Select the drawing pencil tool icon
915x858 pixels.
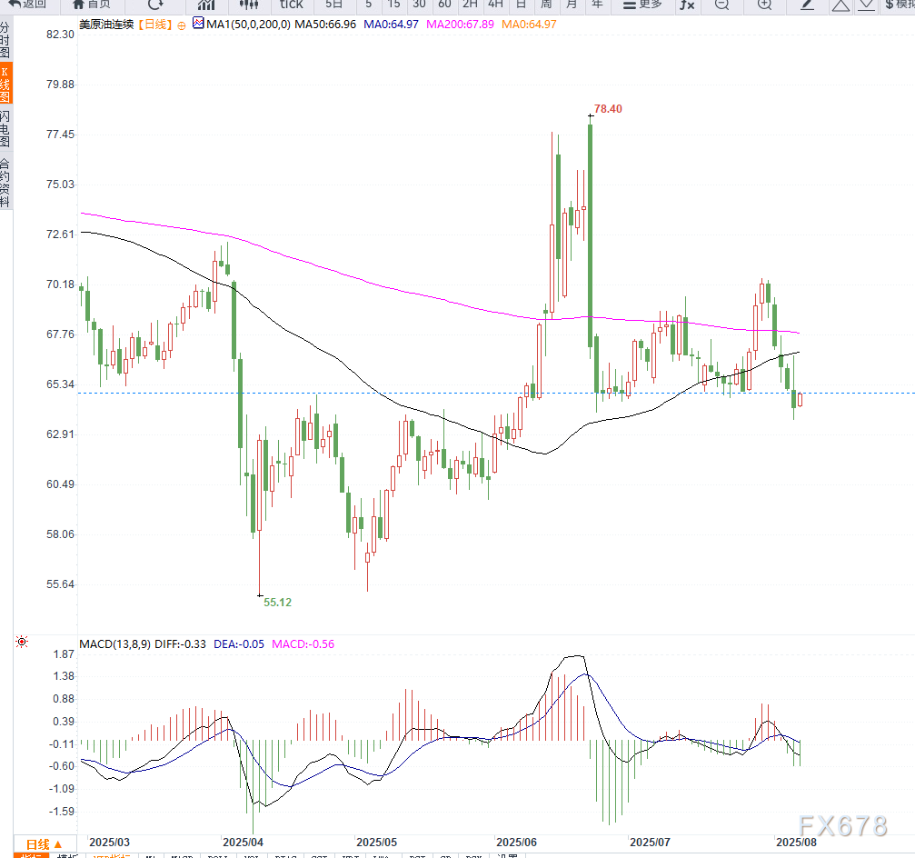pyautogui.click(x=808, y=5)
